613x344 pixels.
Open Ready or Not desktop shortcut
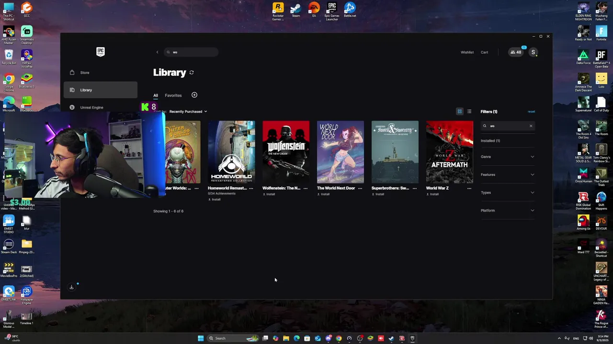(x=583, y=34)
